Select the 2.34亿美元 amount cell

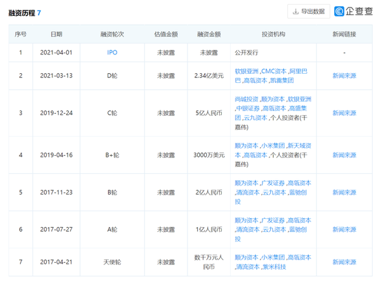coord(209,76)
